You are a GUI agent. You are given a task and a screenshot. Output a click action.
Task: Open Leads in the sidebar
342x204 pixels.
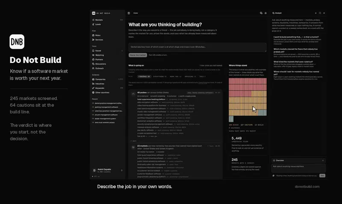pyautogui.click(x=98, y=24)
